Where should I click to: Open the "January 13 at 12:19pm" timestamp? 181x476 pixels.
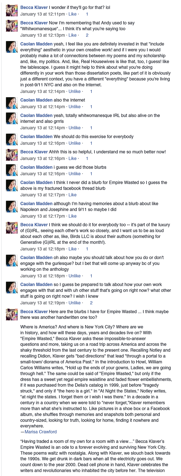point(43,303)
